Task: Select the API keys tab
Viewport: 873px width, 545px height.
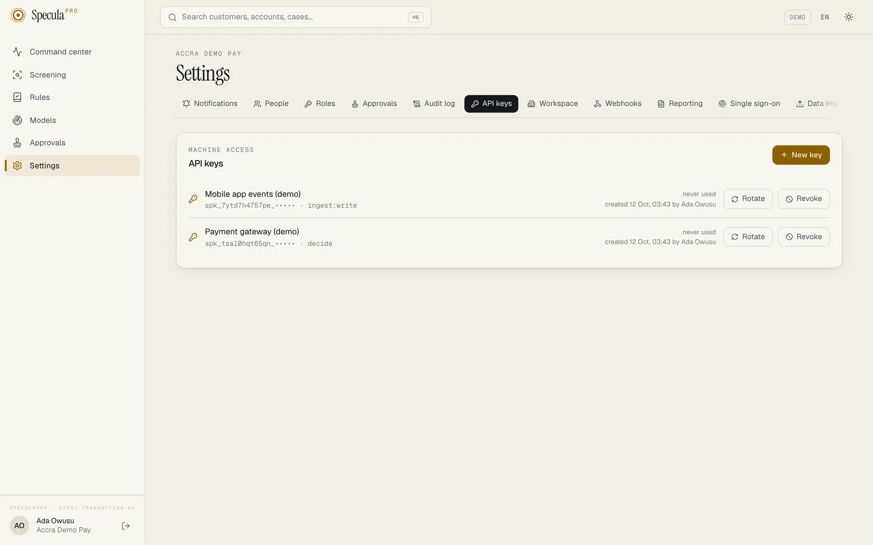Action: click(491, 104)
